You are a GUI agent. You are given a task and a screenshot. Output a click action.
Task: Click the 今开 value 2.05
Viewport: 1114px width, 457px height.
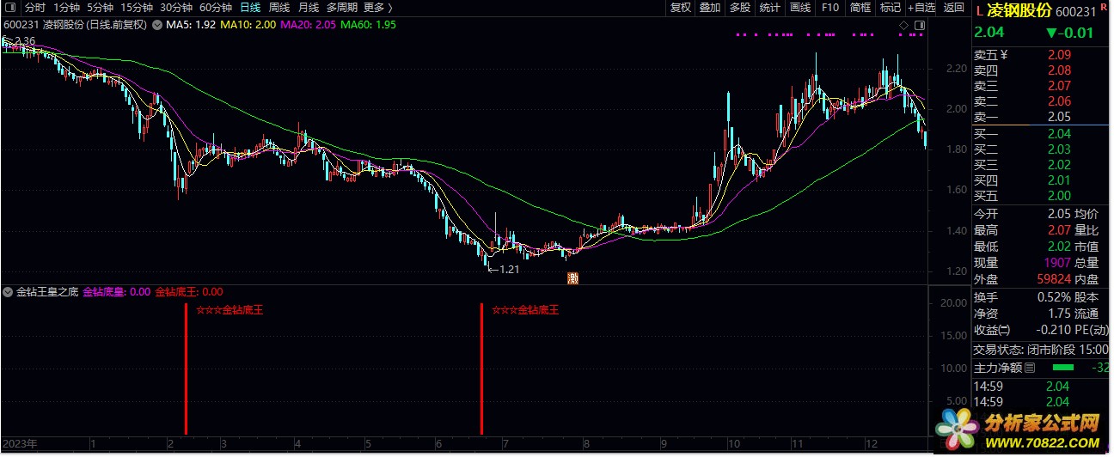[x=1059, y=214]
